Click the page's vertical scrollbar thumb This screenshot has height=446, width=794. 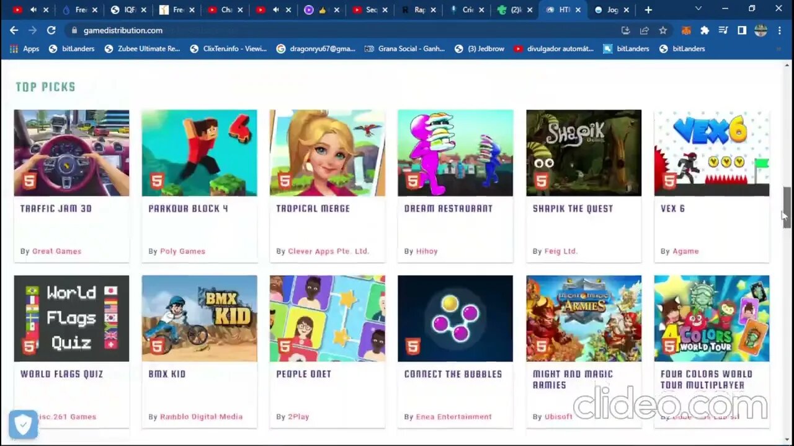[x=787, y=208]
